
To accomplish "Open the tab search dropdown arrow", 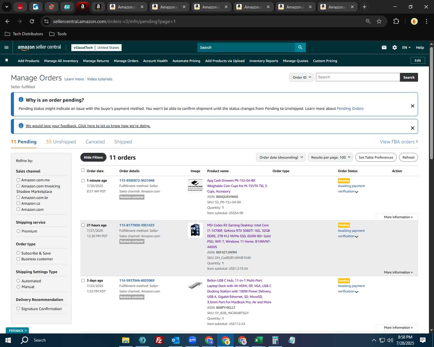I will click(6, 7).
